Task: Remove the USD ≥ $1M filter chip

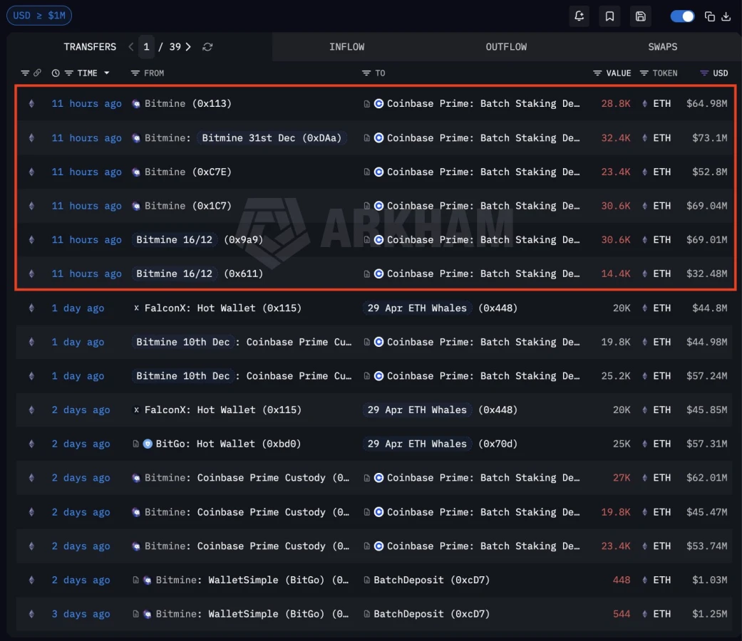Action: click(39, 16)
